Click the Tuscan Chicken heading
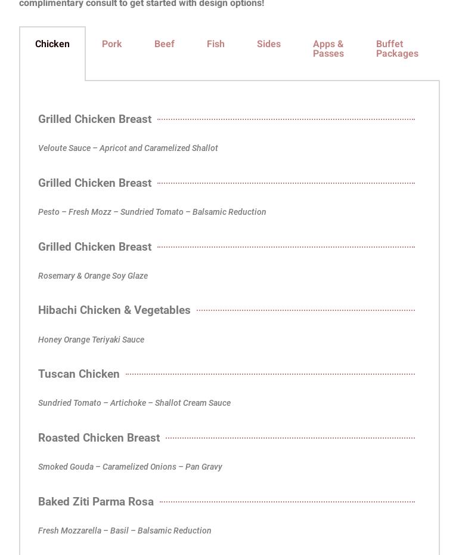The height and width of the screenshot is (555, 459). (79, 374)
